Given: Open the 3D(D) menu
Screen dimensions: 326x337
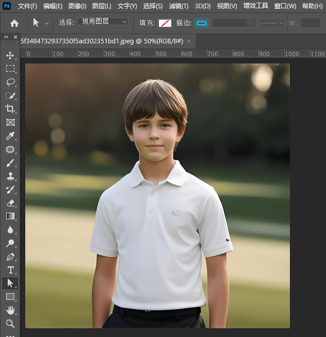Looking at the screenshot, I should coord(203,6).
